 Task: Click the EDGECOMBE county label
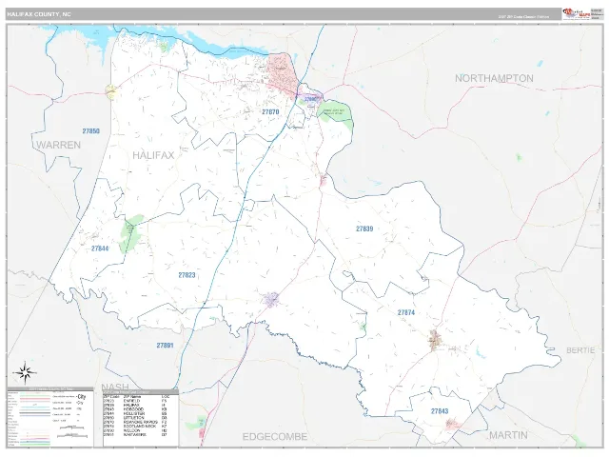(x=275, y=437)
